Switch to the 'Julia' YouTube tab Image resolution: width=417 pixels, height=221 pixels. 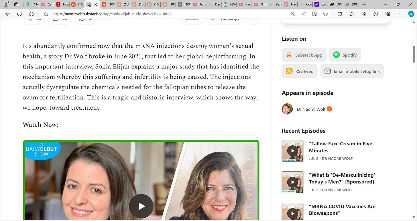point(199,4)
